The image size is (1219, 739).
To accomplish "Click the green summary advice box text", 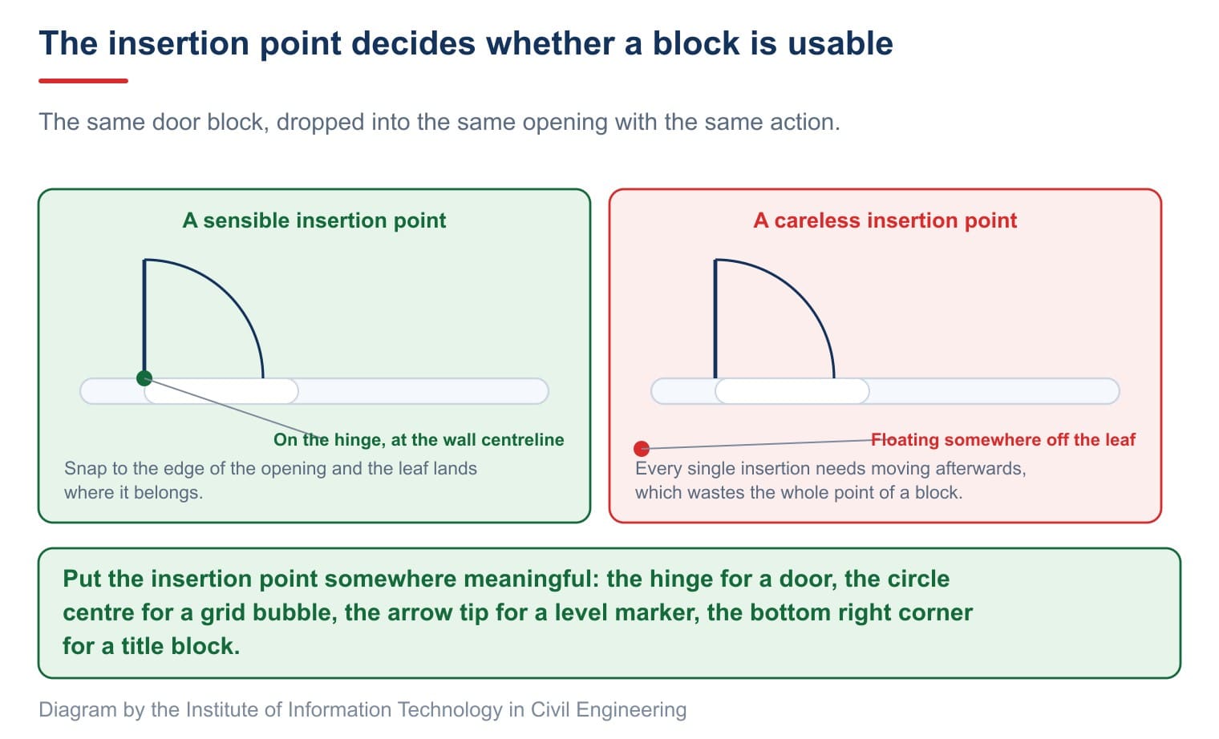I will 518,612.
